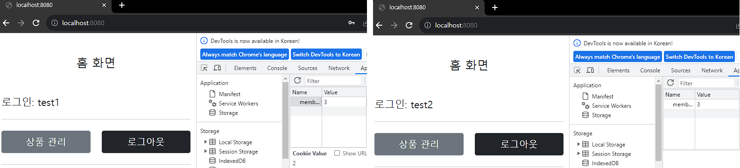The height and width of the screenshot is (168, 740).
Task: Open site info icon in right address bar
Action: click(x=427, y=25)
